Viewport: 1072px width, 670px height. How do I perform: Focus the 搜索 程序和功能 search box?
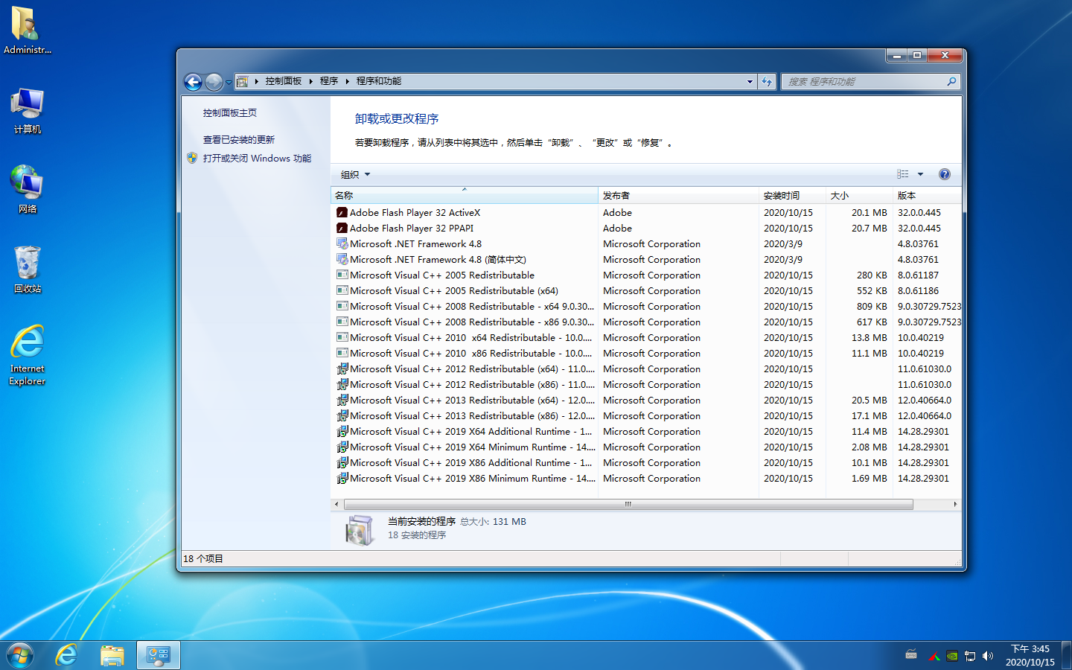pos(864,82)
